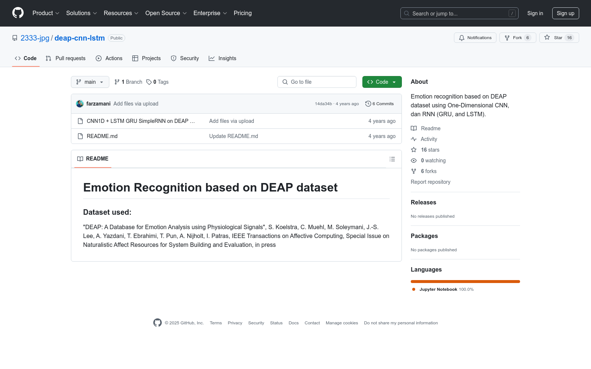Expand the Resources menu
This screenshot has width=591, height=369.
(x=121, y=13)
